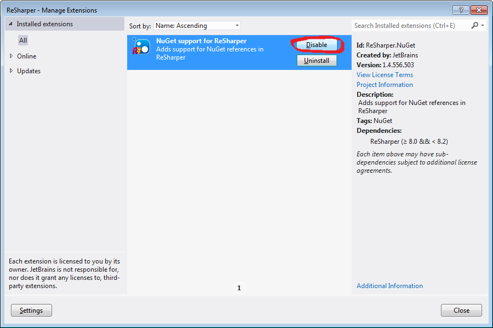Close the Manage Extensions window with X
Screen dimensions: 493x328
[479, 10]
